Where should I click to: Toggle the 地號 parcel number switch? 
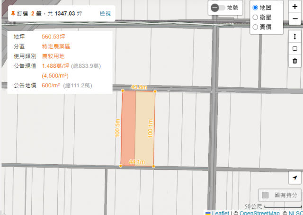pyautogui.click(x=218, y=8)
